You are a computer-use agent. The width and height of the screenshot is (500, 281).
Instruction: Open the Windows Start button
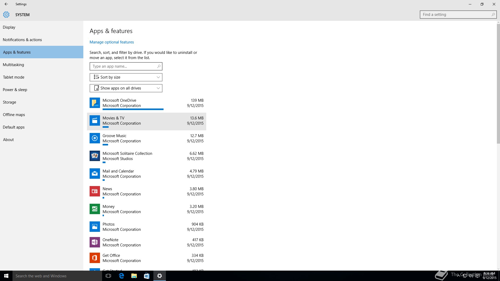pos(6,276)
